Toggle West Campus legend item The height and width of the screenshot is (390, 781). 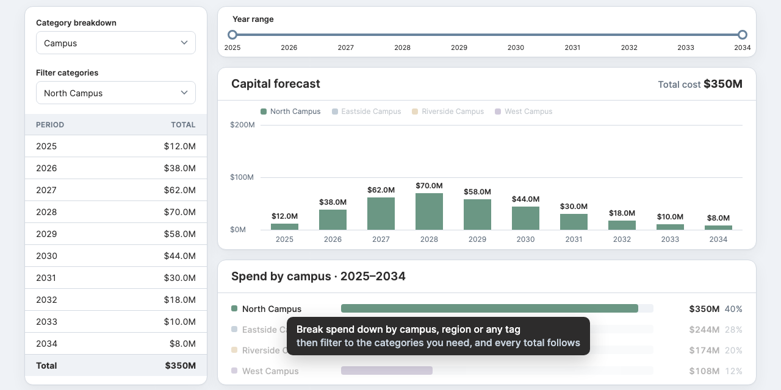tap(524, 112)
